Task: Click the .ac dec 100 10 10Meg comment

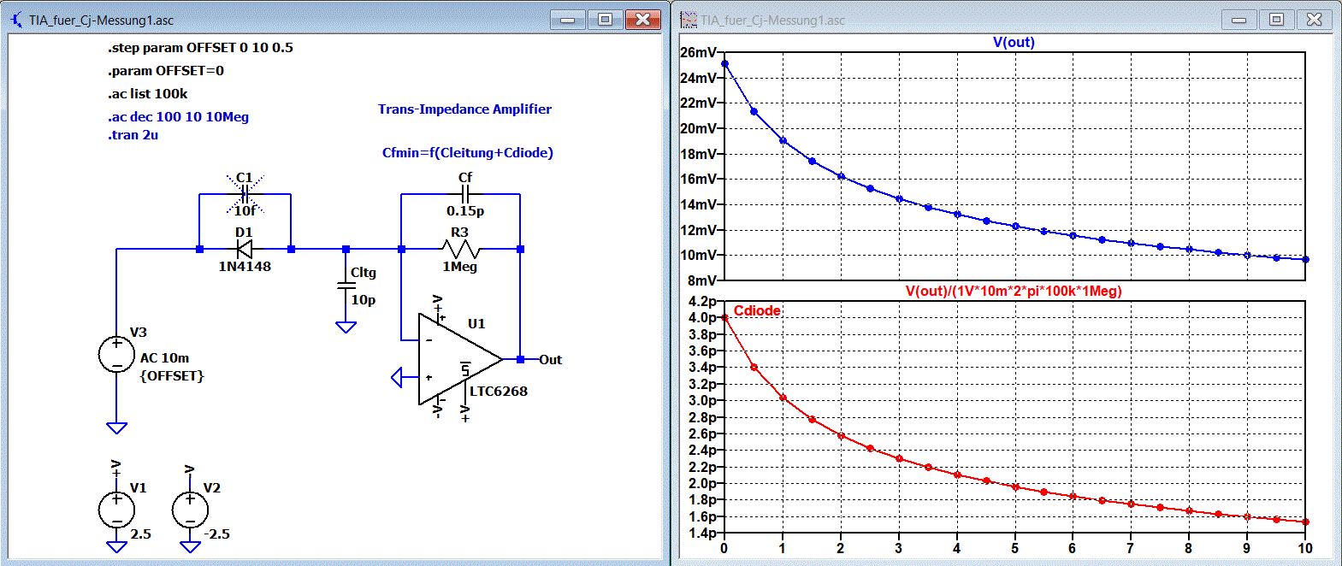Action: (x=178, y=116)
